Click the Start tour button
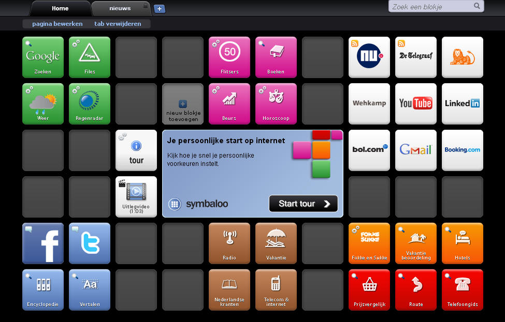The height and width of the screenshot is (322, 505). pos(304,204)
